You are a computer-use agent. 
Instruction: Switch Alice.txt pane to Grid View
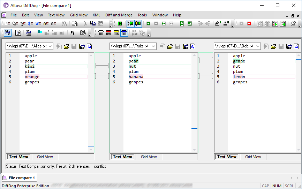(45, 157)
